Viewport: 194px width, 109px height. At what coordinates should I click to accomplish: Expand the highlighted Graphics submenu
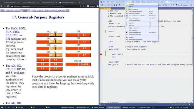coord(142,6)
